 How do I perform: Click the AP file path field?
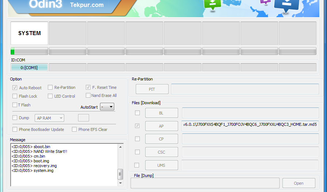coord(250,126)
